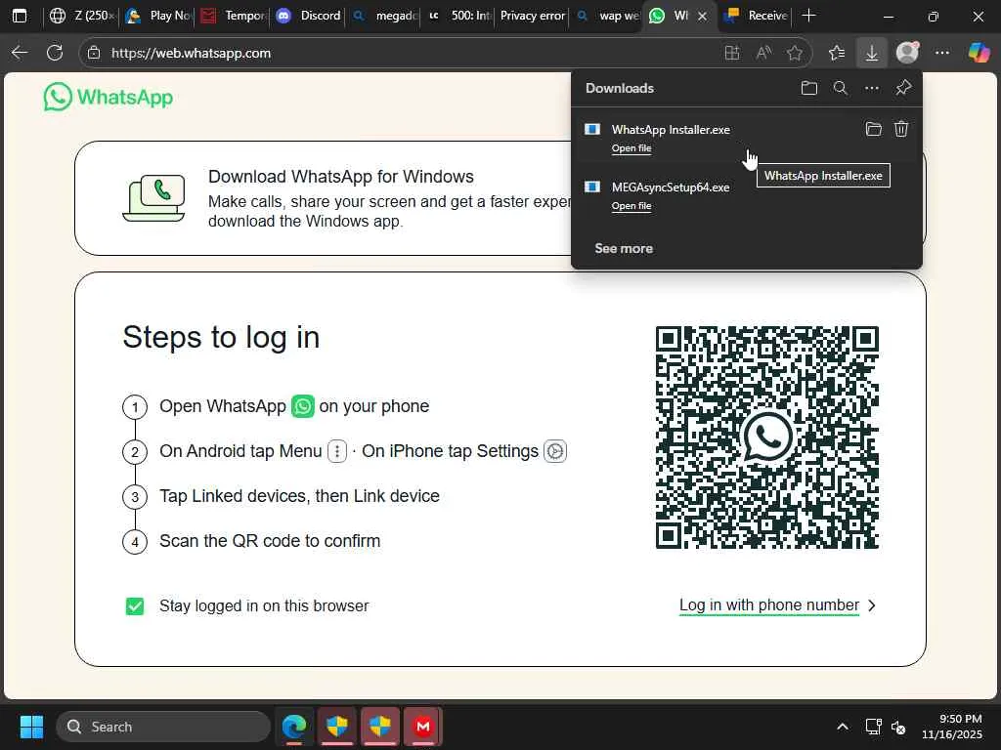Screen dimensions: 1001x750
Task: Switch to the Z (250 tab
Action: [82, 16]
